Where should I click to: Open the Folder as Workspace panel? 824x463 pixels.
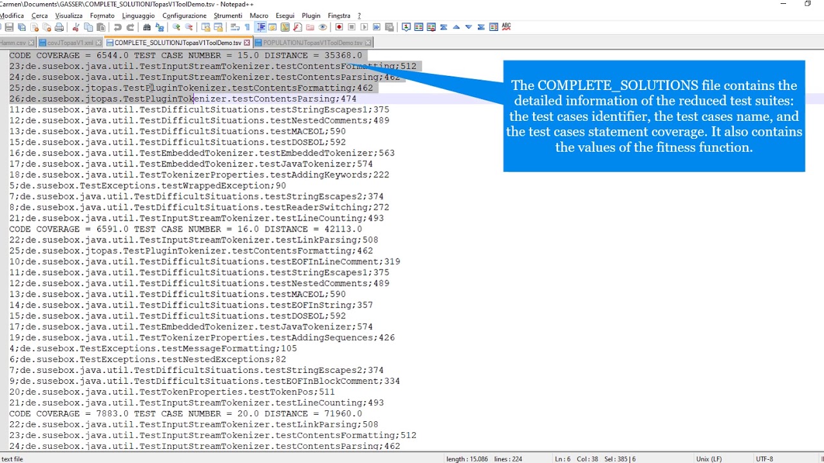point(310,27)
